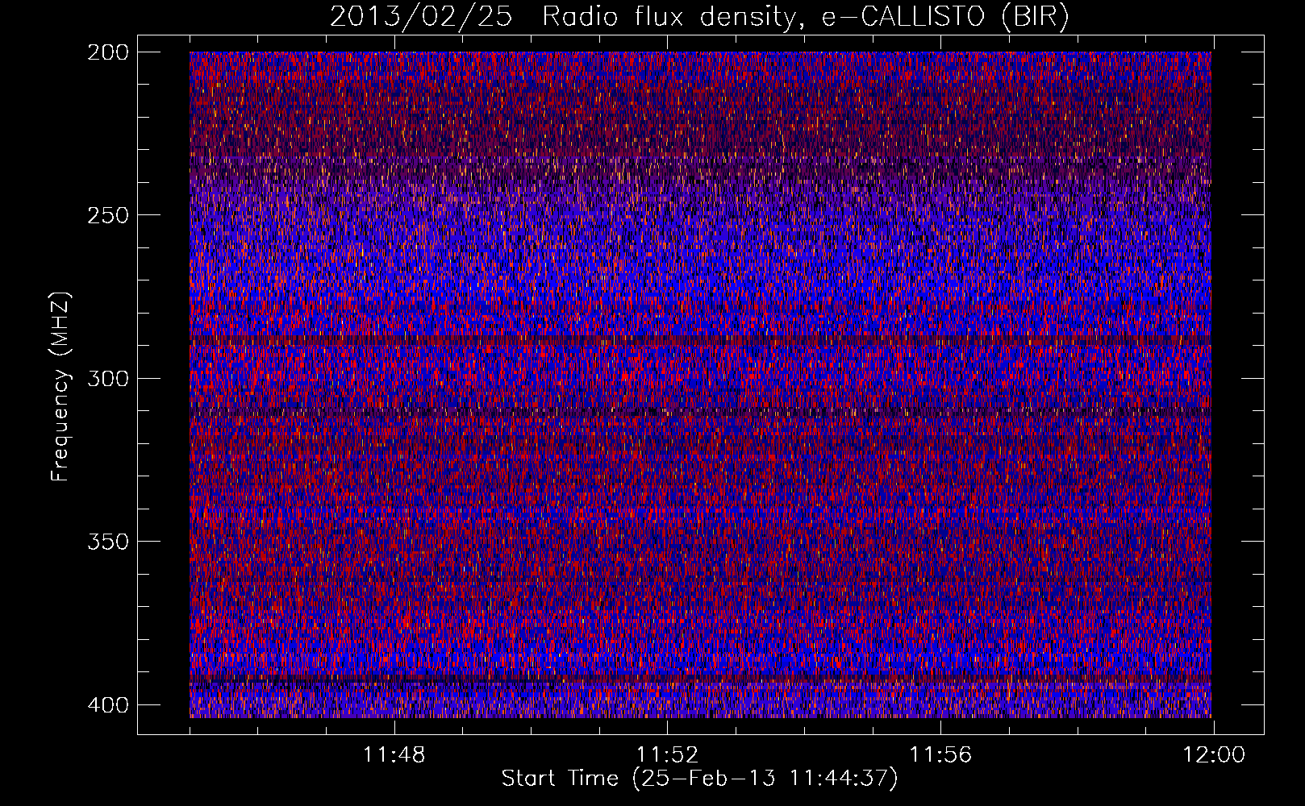
Task: Select the 'Frequency (MHZ)' y-axis label
Action: [60, 386]
